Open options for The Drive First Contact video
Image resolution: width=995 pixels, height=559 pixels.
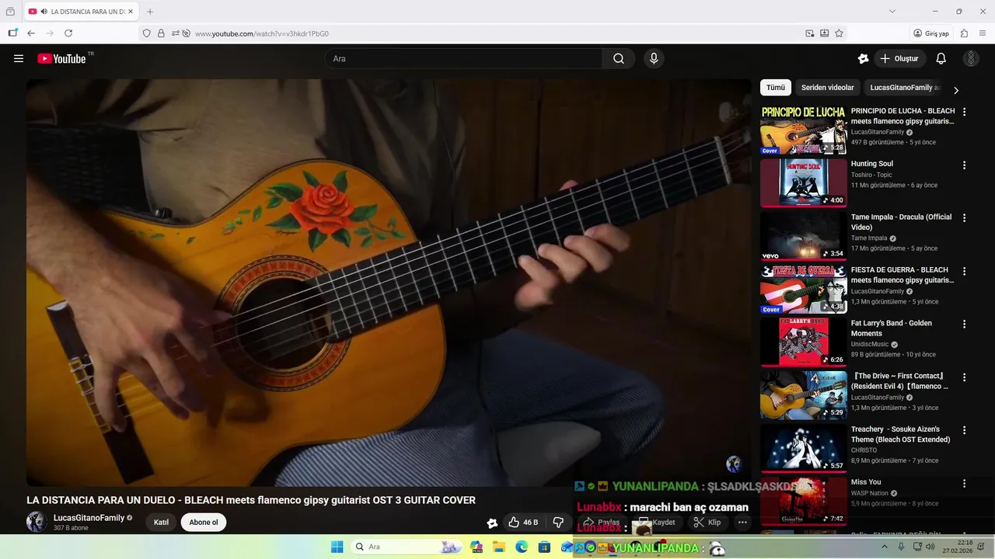964,377
